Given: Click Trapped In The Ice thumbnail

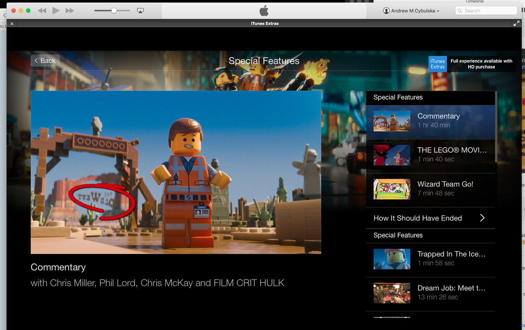Looking at the screenshot, I should click(392, 259).
